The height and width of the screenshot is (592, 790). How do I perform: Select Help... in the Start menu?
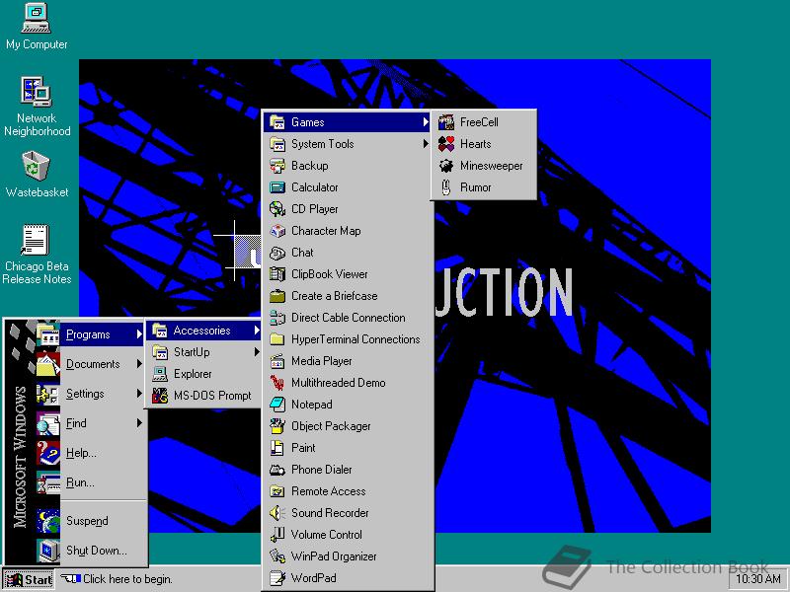click(x=90, y=453)
